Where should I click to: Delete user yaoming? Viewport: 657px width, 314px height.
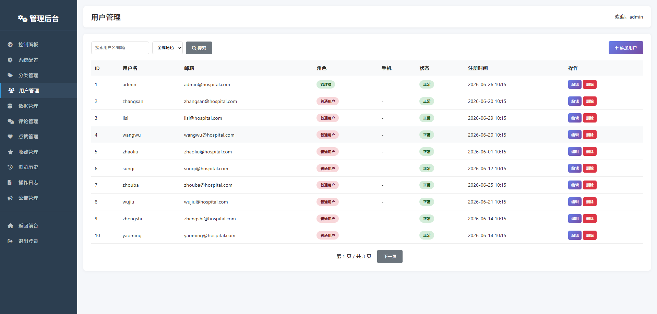590,235
